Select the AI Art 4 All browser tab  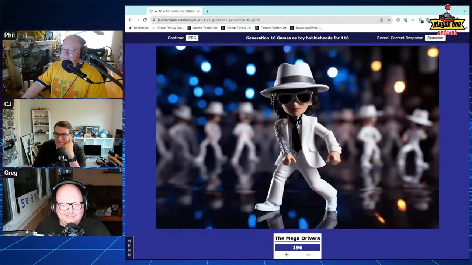[x=174, y=11]
